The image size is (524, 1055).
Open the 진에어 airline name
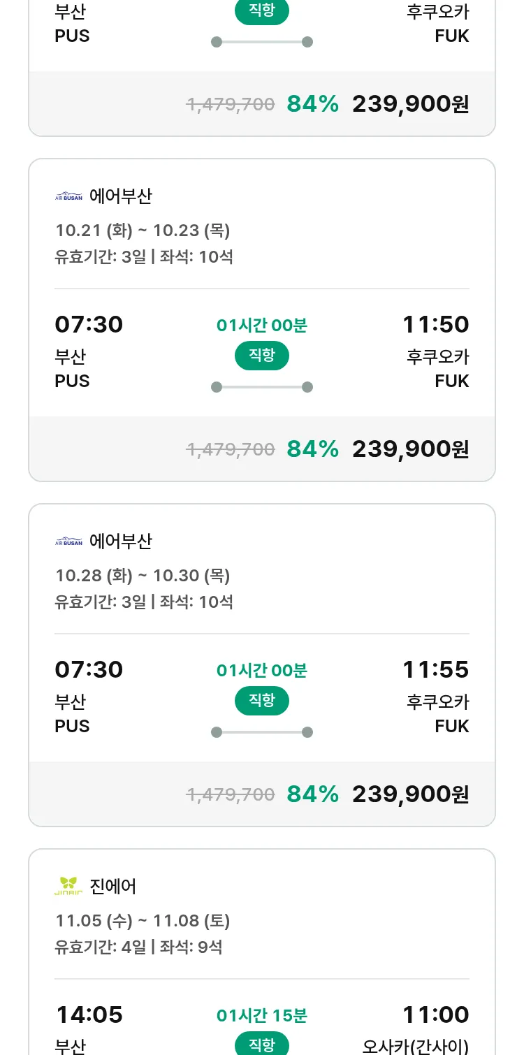(x=113, y=887)
